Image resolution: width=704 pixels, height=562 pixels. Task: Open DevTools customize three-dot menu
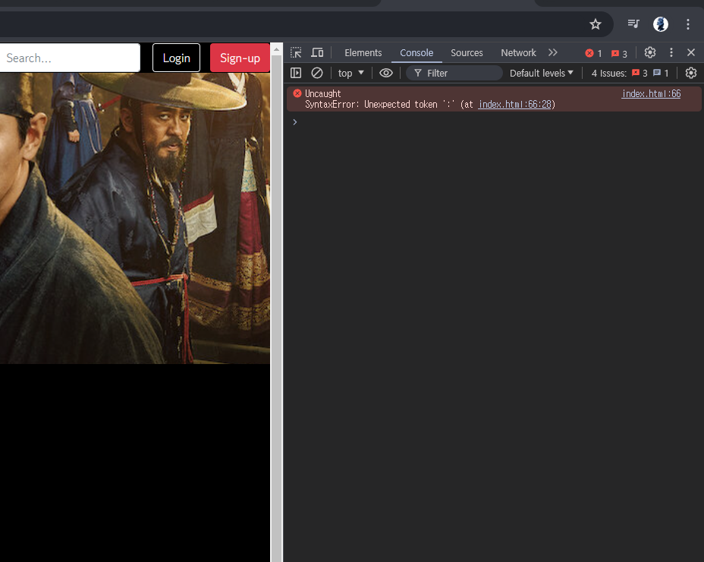[x=671, y=52]
